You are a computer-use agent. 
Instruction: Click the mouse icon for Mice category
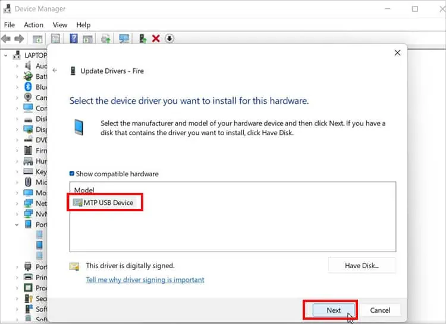pyautogui.click(x=28, y=182)
